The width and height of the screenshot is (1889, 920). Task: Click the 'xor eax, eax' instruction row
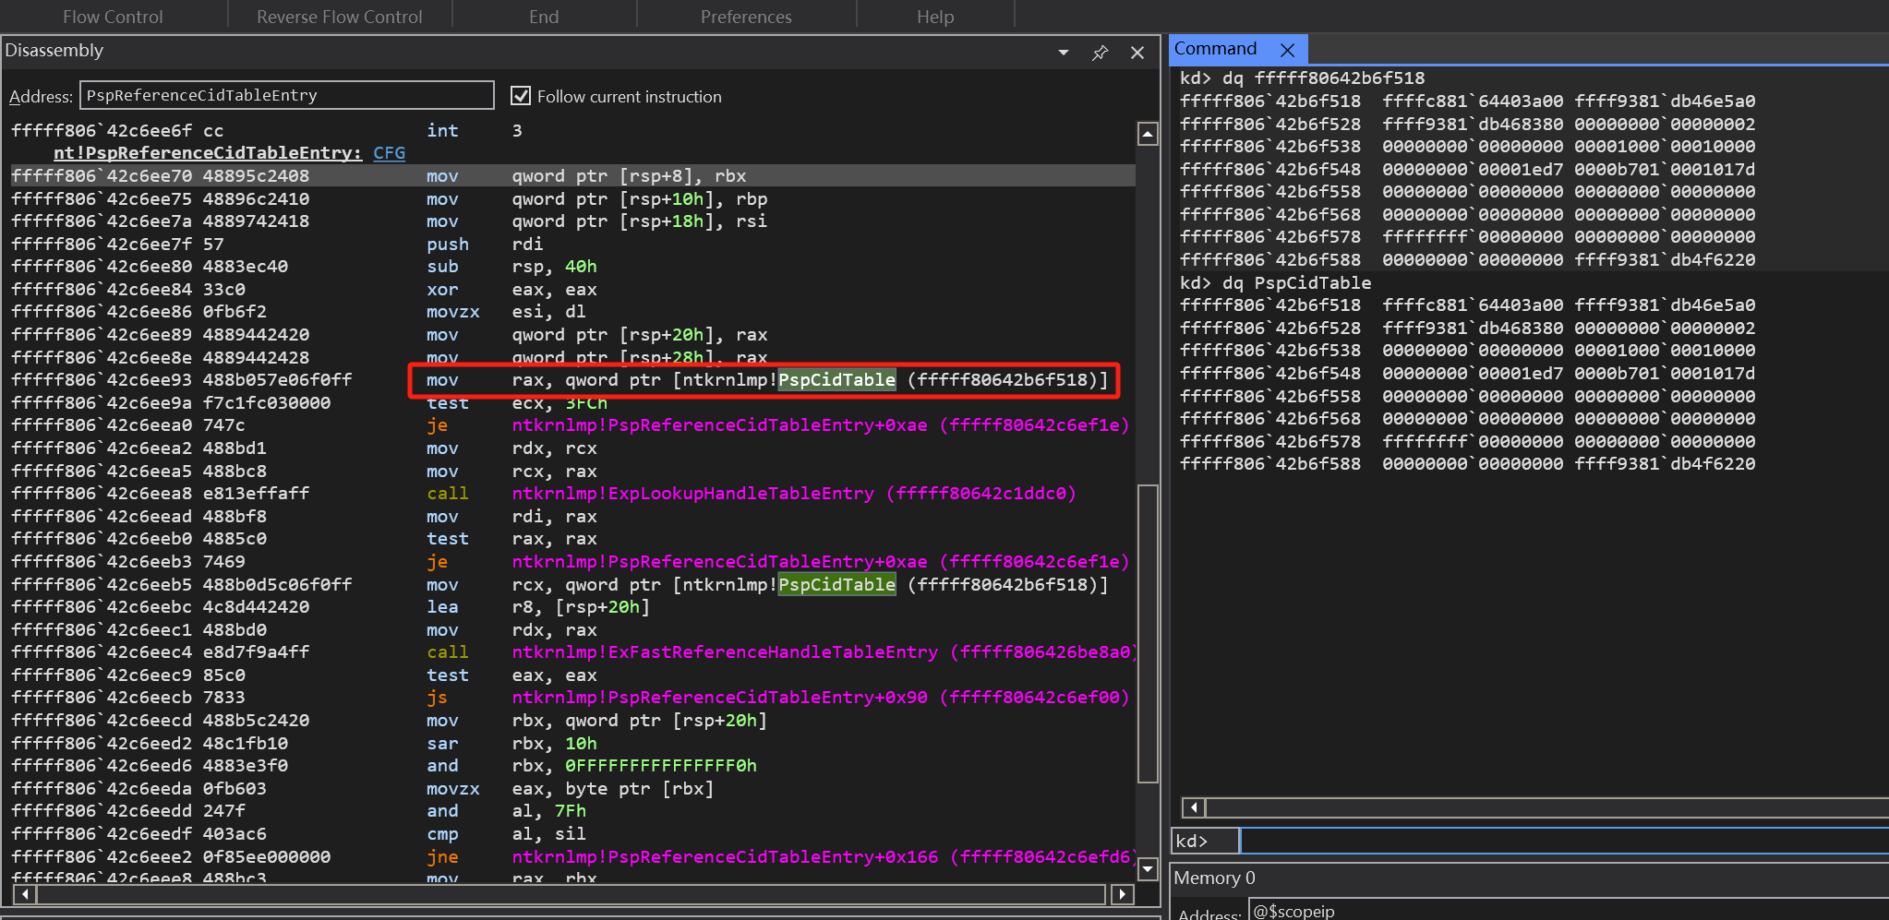pos(572,290)
